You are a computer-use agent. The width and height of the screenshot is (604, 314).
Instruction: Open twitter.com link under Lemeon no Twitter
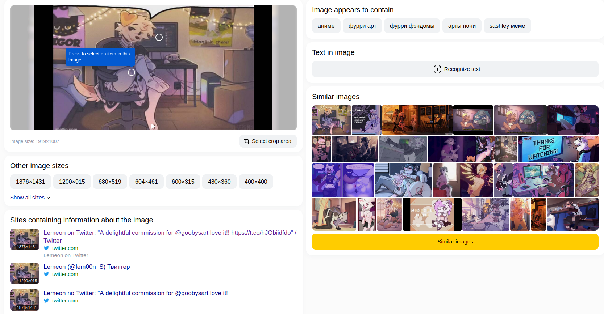(x=65, y=301)
